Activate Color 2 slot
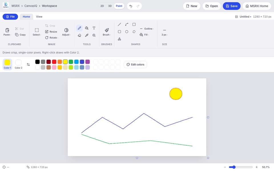This screenshot has height=171, width=274. point(18,64)
